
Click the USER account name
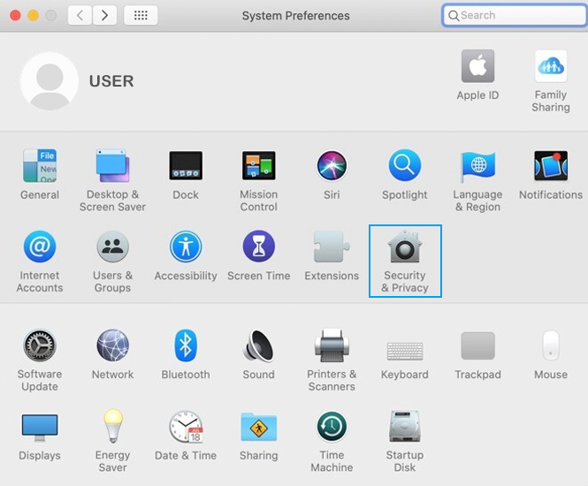click(111, 81)
